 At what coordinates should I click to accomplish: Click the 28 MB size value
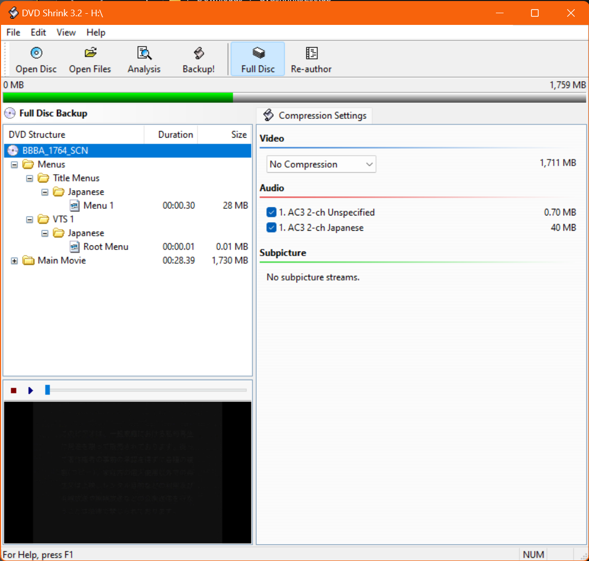[x=235, y=206]
